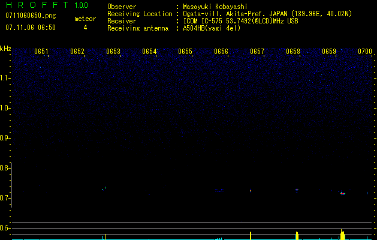Click the yellow signal peak below 0658
This screenshot has width=377, height=240.
coord(297,235)
